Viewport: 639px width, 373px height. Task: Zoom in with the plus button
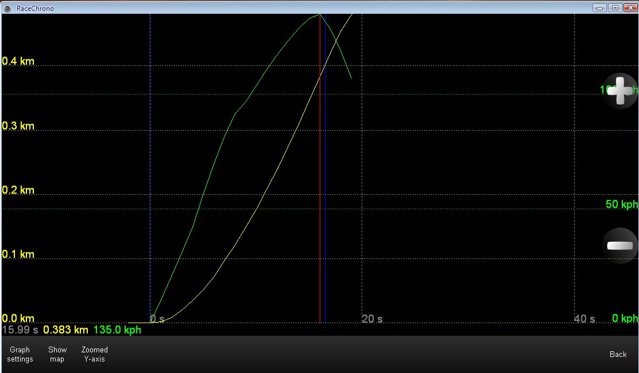620,91
